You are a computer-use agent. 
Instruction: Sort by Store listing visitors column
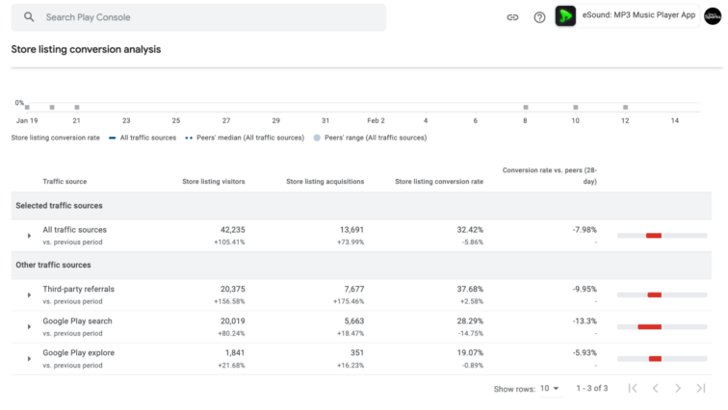213,181
